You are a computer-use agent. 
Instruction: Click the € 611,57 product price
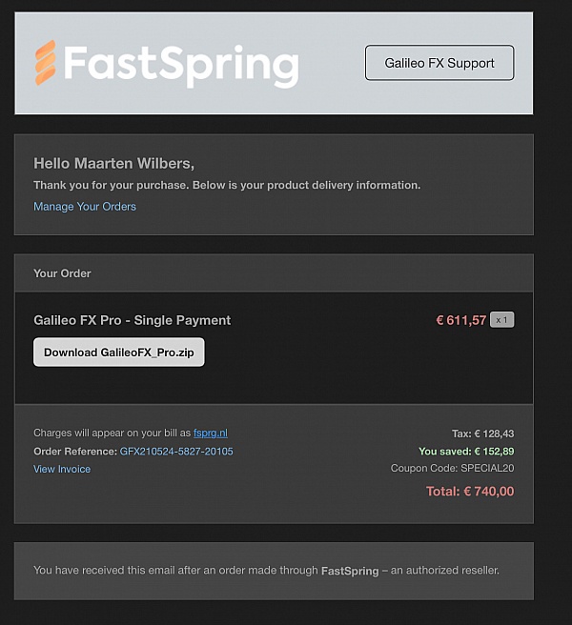(x=460, y=320)
